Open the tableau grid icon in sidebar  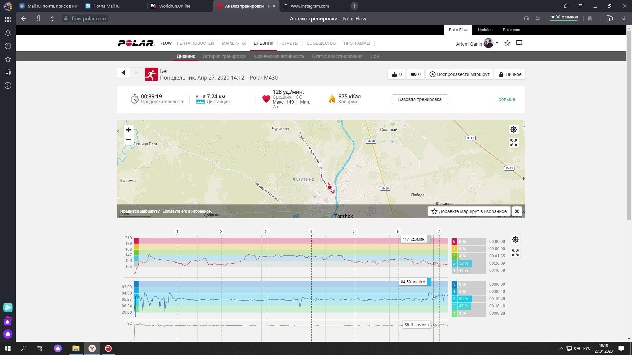pos(8,20)
